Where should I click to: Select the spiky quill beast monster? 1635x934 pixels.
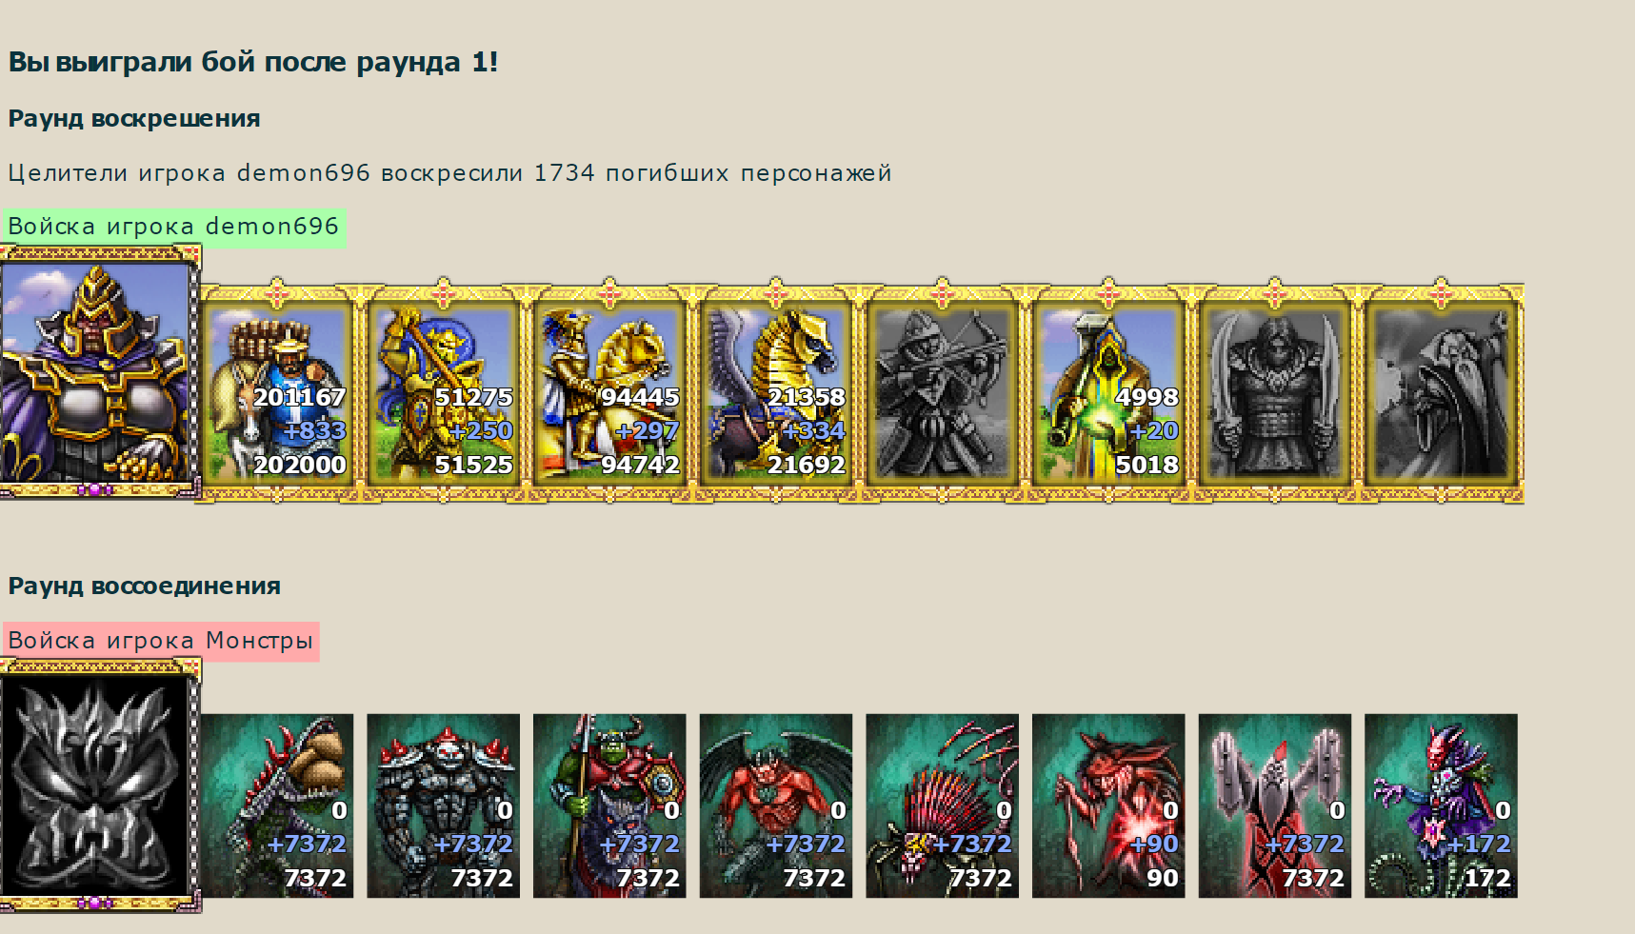[942, 805]
